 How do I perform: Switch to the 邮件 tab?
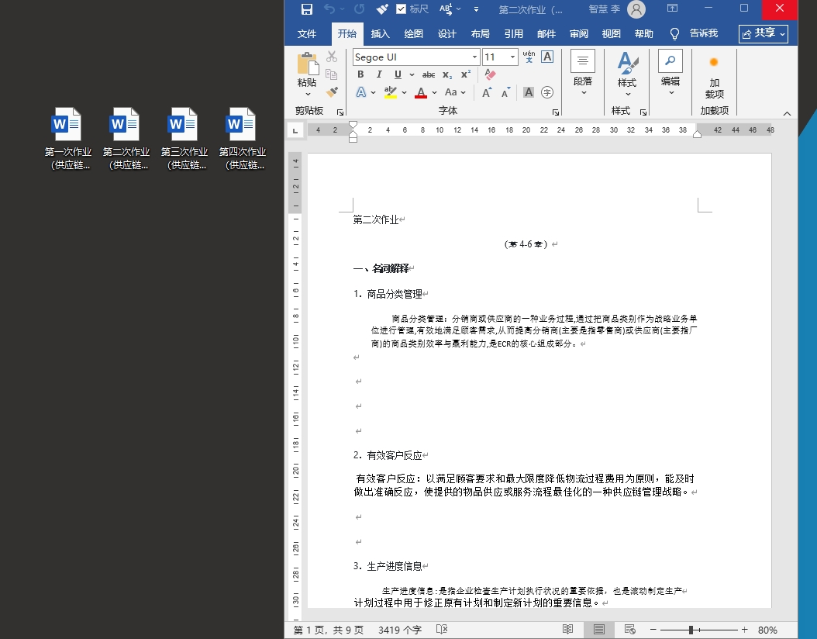[x=546, y=34]
